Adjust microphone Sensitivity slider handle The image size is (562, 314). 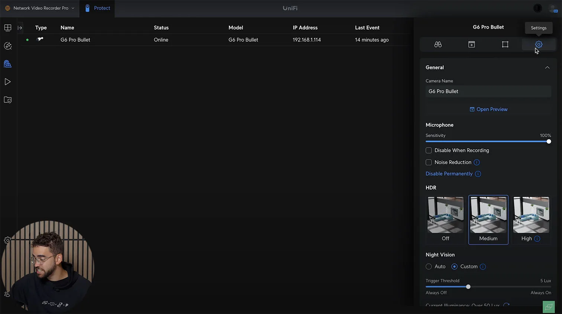549,141
